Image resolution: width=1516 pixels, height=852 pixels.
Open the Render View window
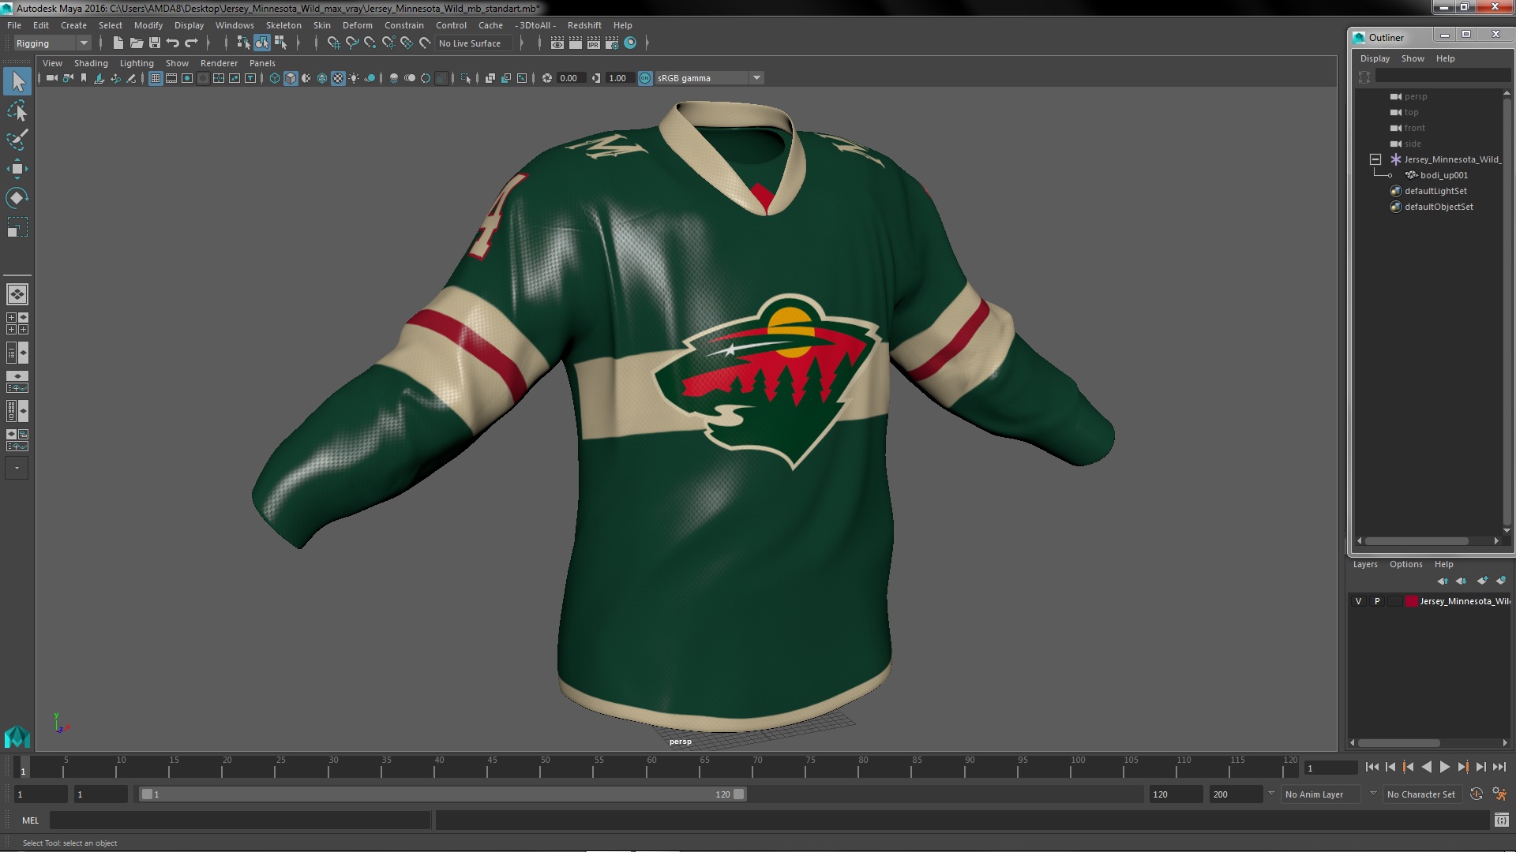click(x=557, y=43)
